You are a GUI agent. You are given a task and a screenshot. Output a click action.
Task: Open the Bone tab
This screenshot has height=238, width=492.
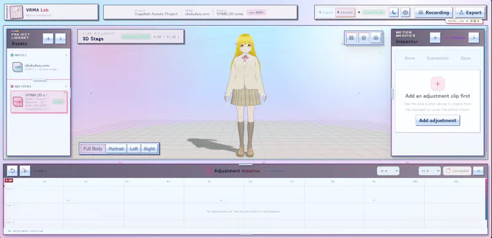[x=410, y=58]
